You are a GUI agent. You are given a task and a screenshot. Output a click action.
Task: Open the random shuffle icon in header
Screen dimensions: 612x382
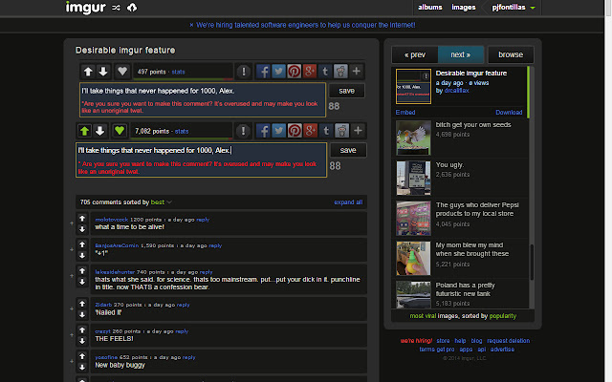[116, 8]
